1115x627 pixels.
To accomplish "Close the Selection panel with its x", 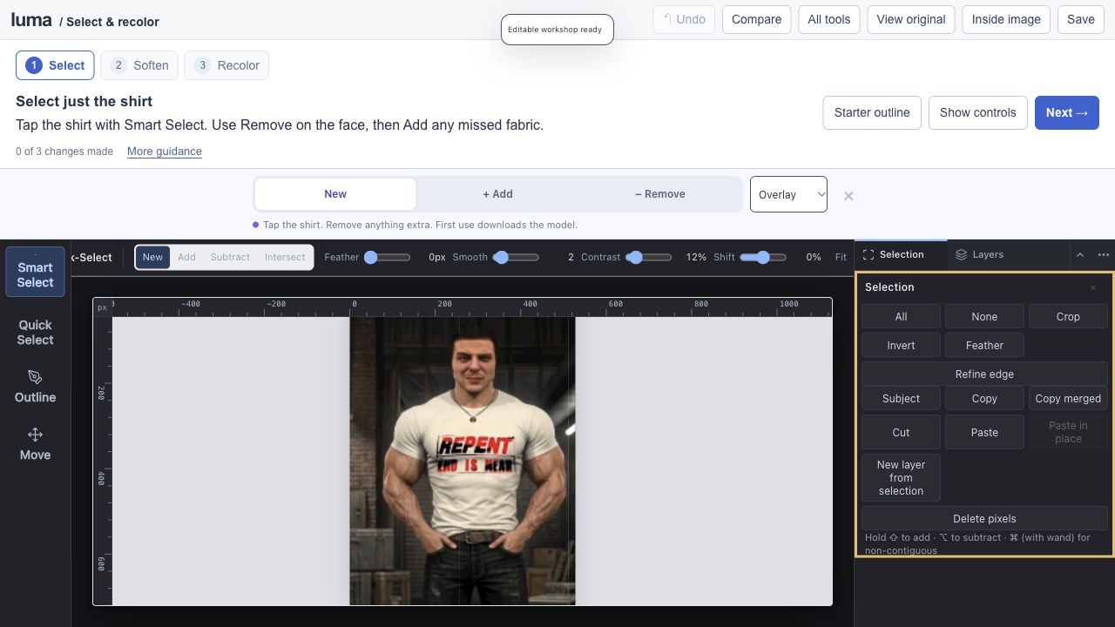I will coord(1093,287).
